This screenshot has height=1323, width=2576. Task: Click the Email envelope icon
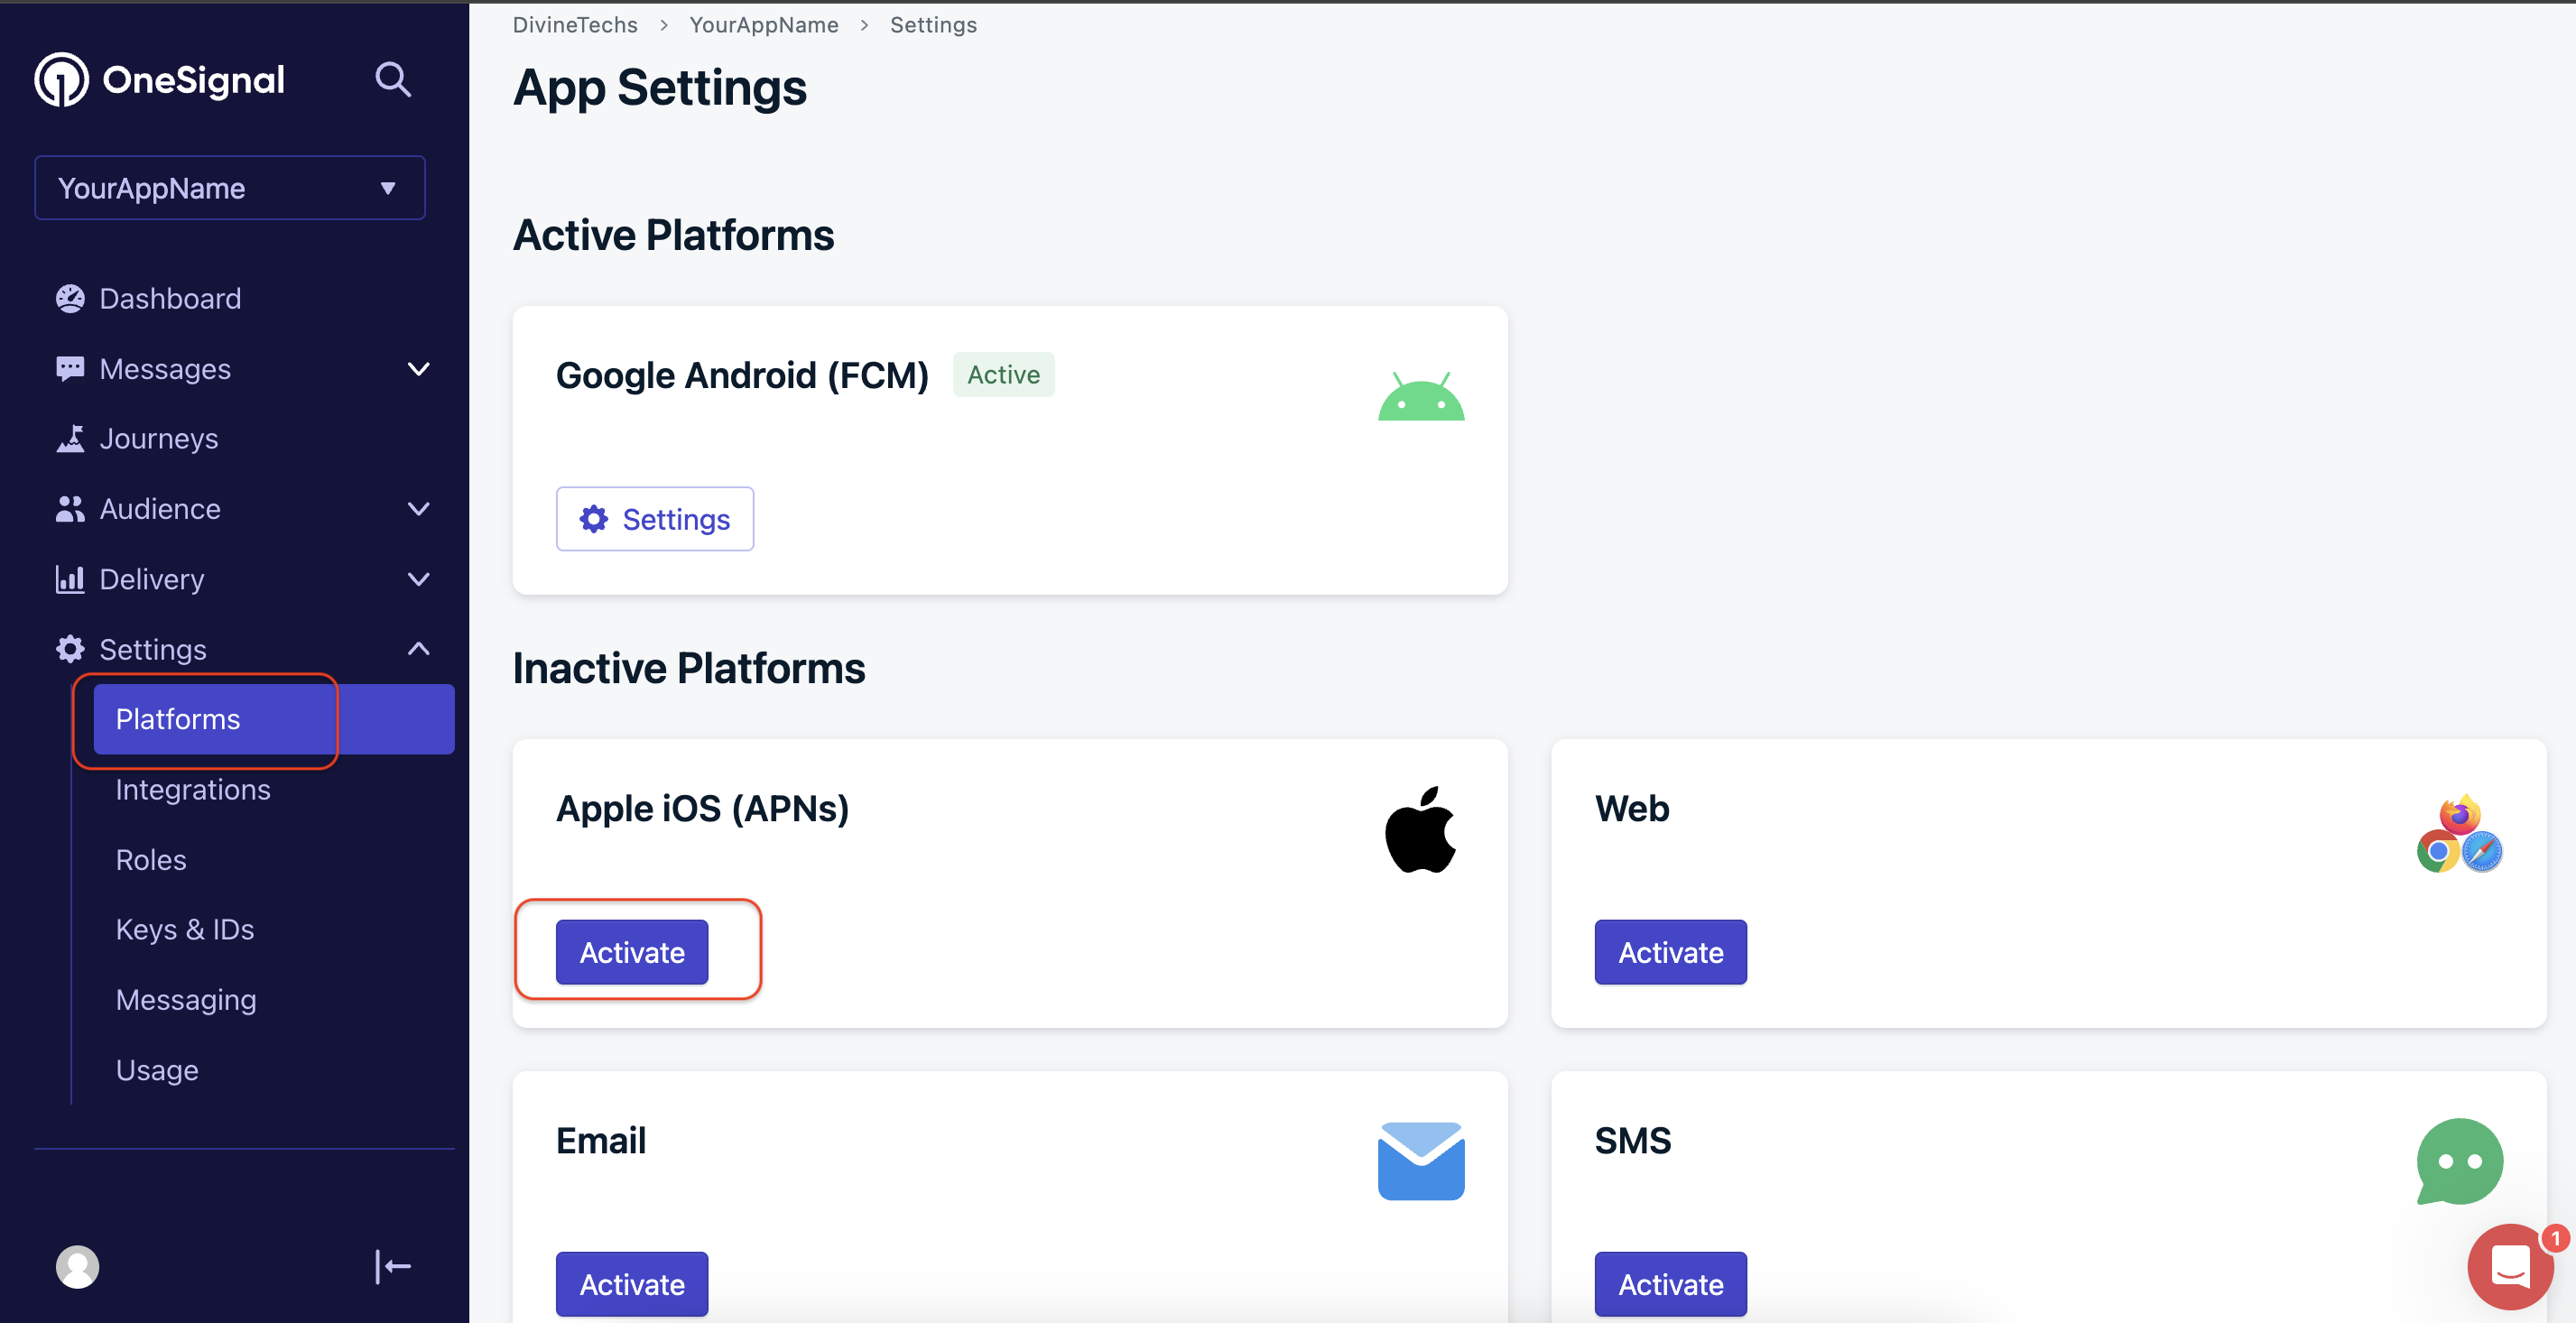[1420, 1160]
